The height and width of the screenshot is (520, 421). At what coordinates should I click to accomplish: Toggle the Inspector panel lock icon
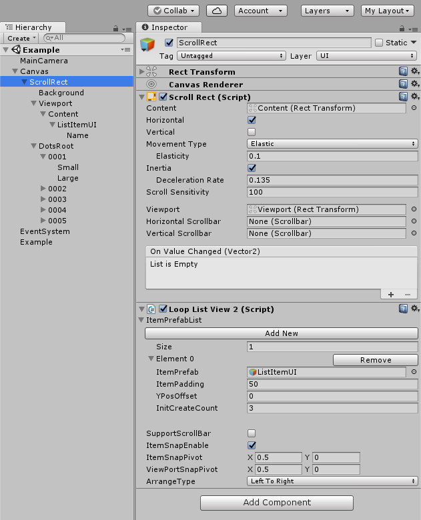click(402, 29)
